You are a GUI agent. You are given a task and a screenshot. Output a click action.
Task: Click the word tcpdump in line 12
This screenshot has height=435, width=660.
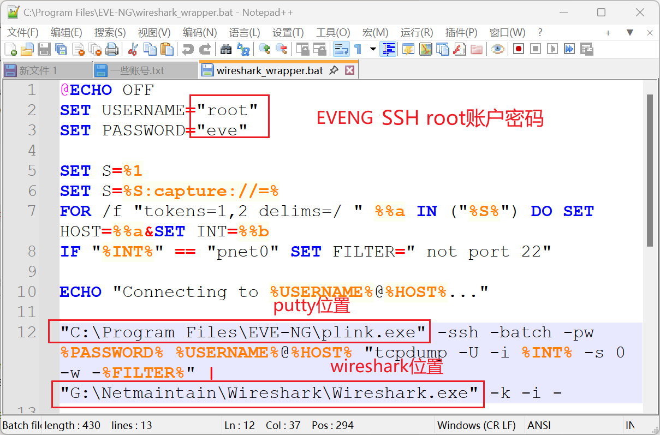point(411,353)
